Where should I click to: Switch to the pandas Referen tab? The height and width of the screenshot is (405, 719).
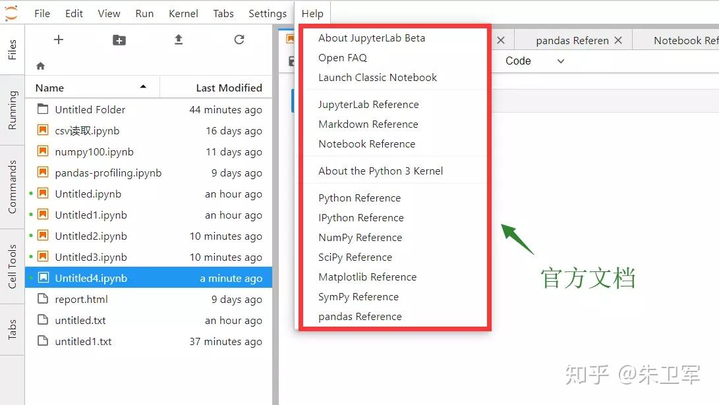(x=572, y=41)
